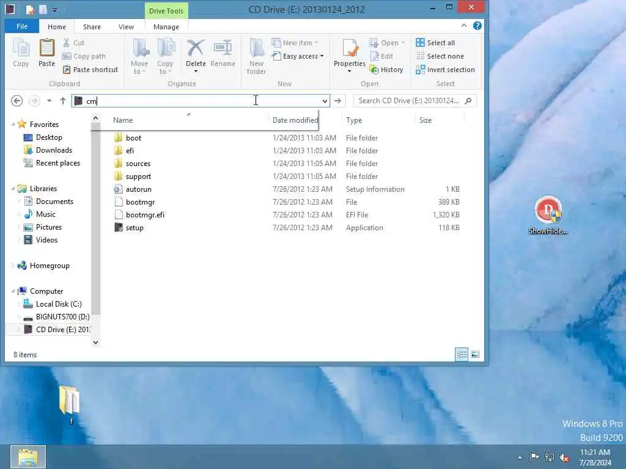Click Invert selection
The image size is (626, 469).
click(445, 70)
